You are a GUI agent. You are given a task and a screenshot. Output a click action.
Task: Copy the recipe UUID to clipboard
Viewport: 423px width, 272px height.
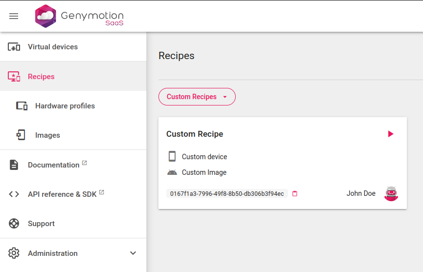tap(295, 194)
